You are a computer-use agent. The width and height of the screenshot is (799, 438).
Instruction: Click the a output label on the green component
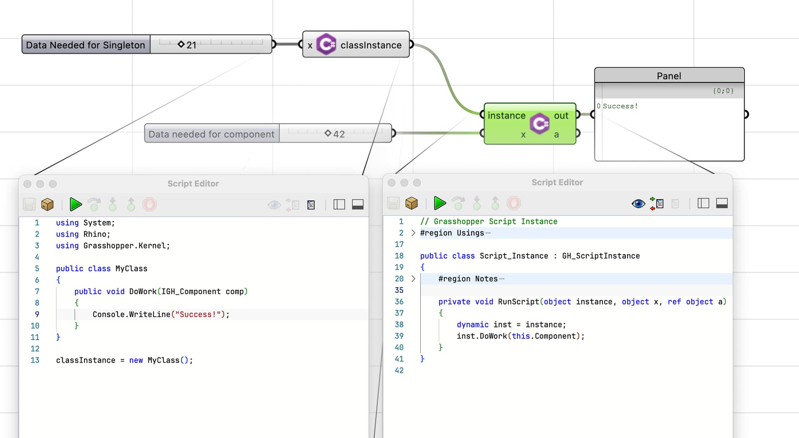556,134
